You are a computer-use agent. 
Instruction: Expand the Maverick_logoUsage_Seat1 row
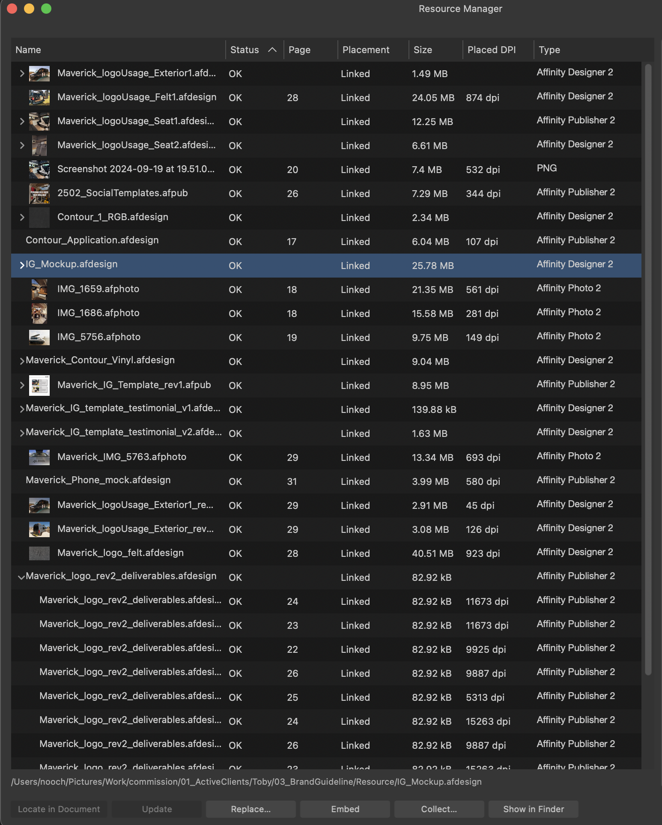click(x=22, y=121)
